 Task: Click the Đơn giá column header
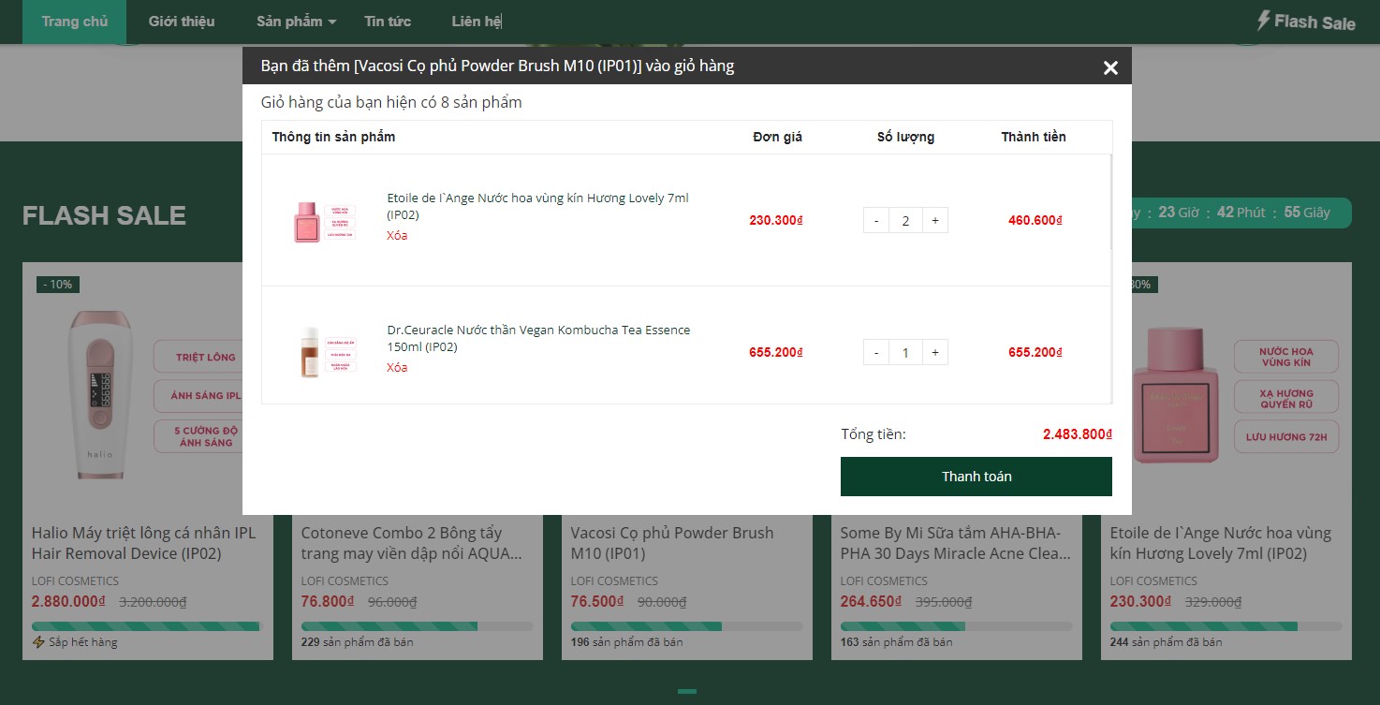point(777,137)
